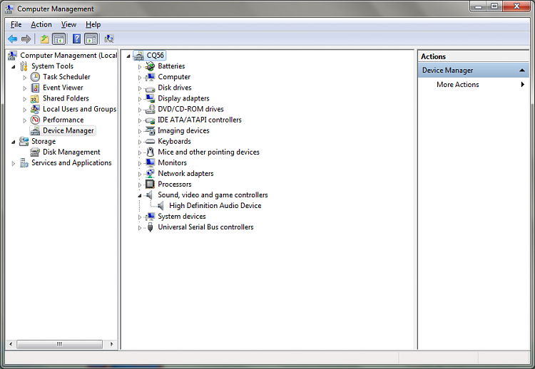
Task: Select Display adapters label
Action: point(183,98)
